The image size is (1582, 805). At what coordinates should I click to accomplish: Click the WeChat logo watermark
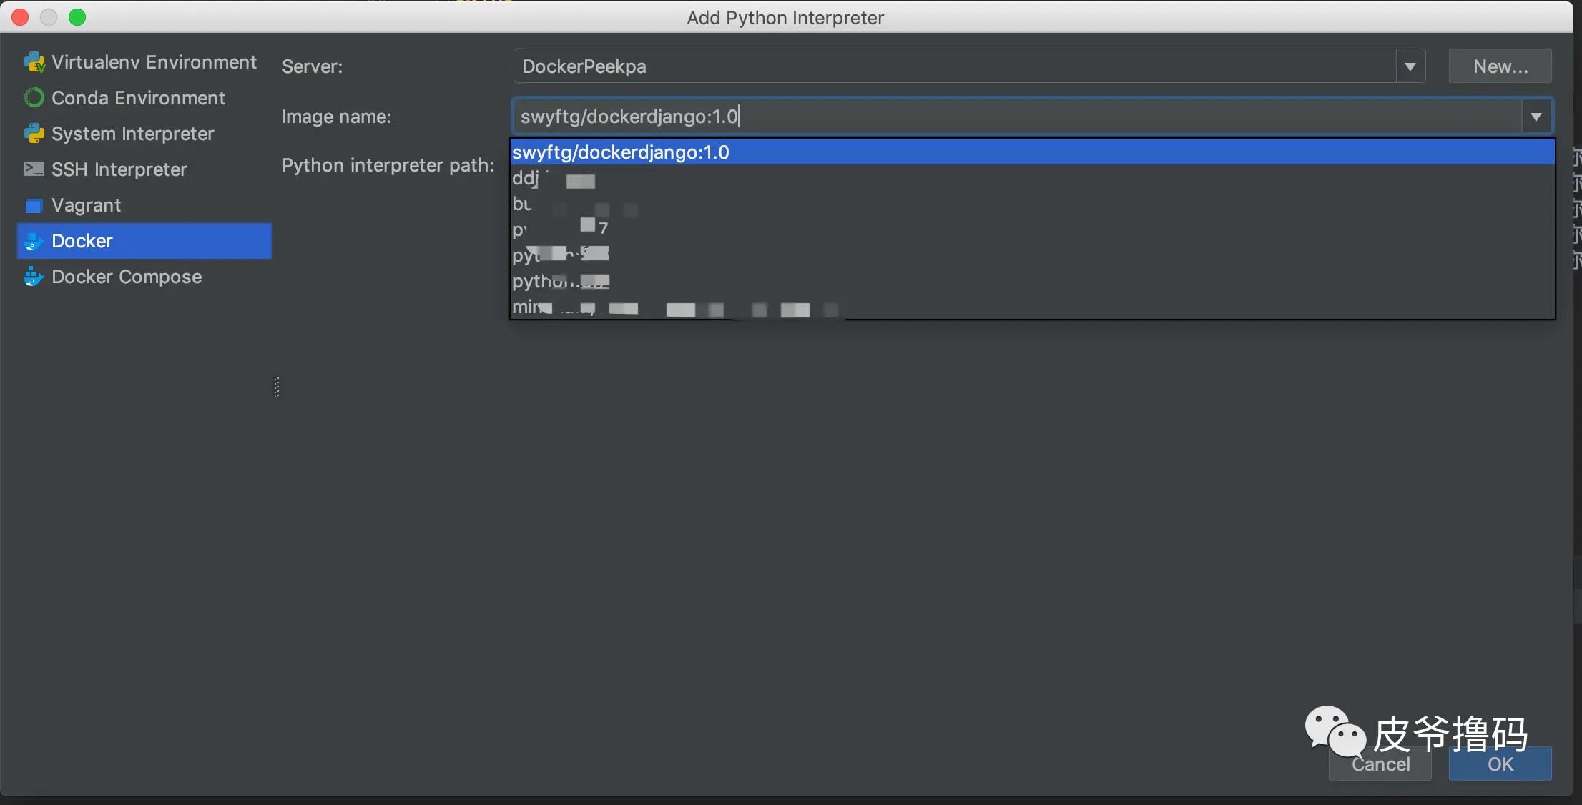pos(1335,731)
